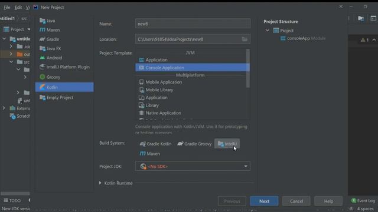This screenshot has height=212, width=378.
Task: Open File menu
Action: pyautogui.click(x=6, y=8)
